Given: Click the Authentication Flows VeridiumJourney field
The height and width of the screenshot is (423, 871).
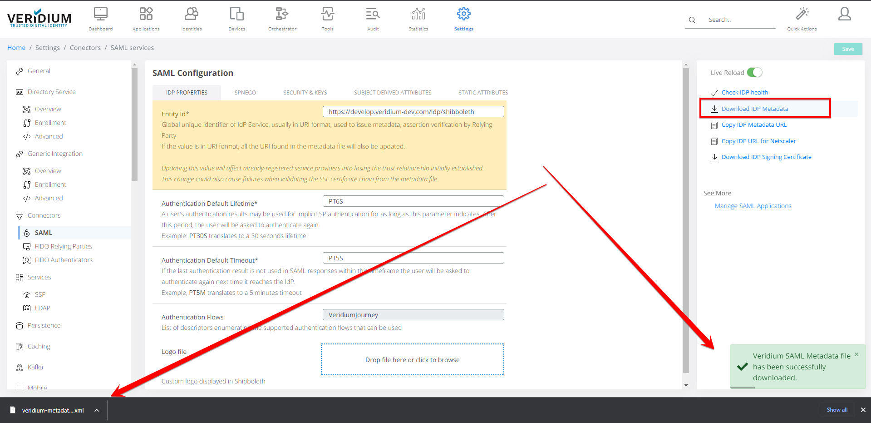Looking at the screenshot, I should (x=413, y=315).
